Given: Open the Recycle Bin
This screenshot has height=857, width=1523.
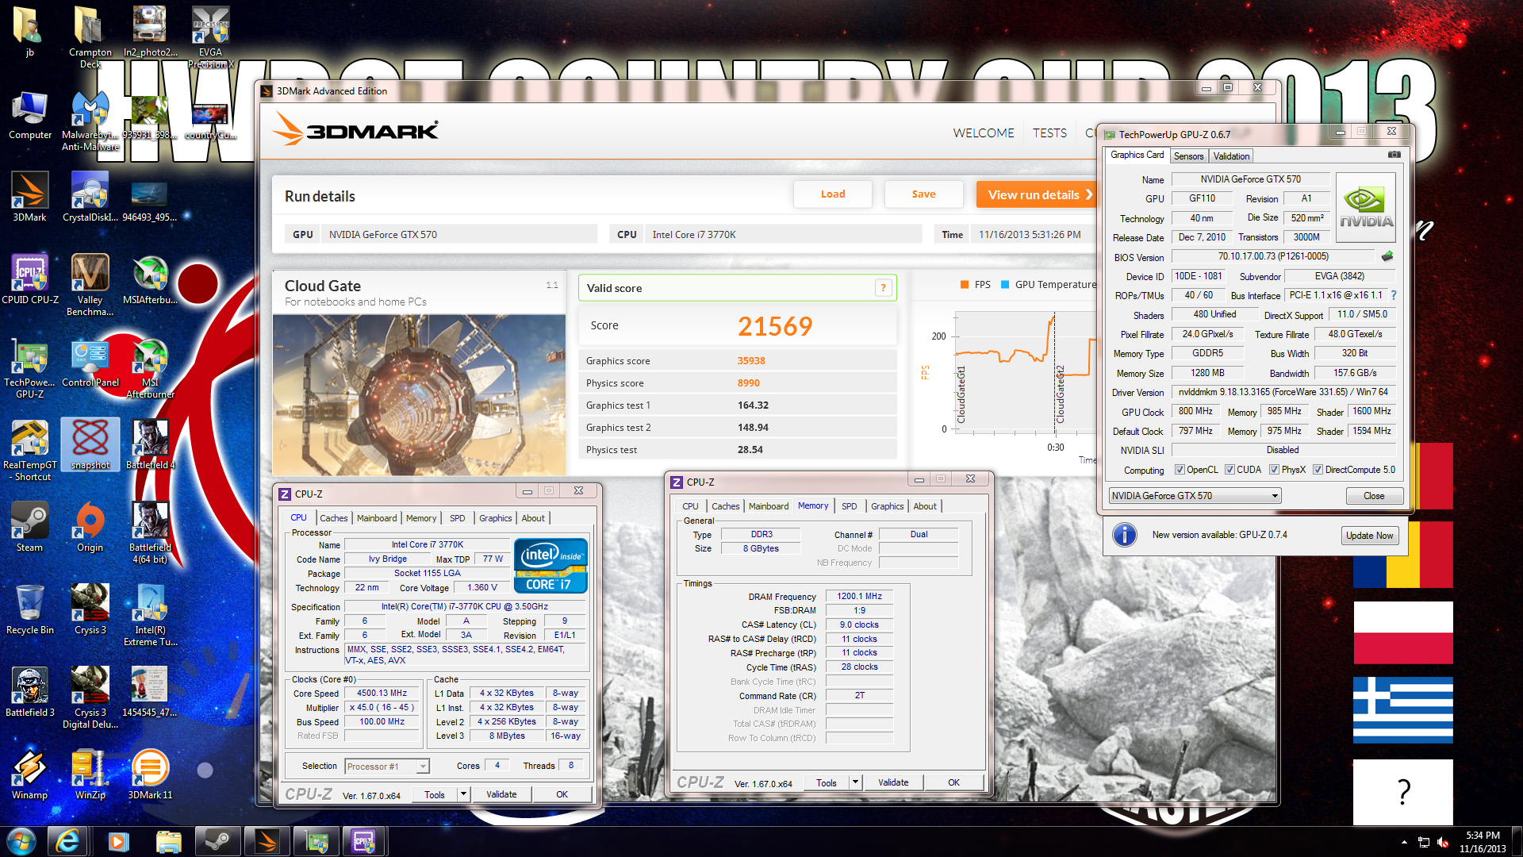Looking at the screenshot, I should (30, 609).
